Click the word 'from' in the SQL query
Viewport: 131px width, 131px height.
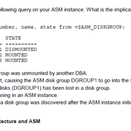point(65,27)
